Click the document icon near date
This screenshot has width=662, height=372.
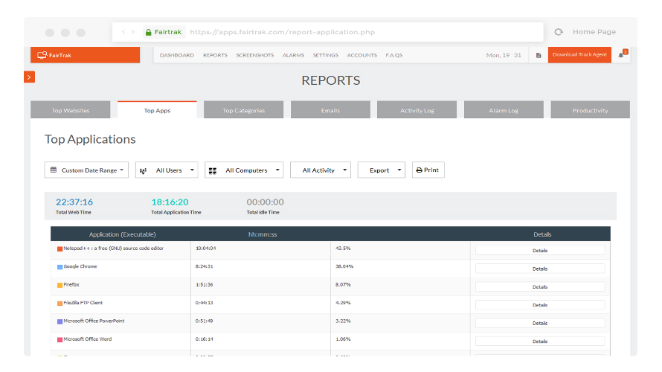[x=539, y=55]
